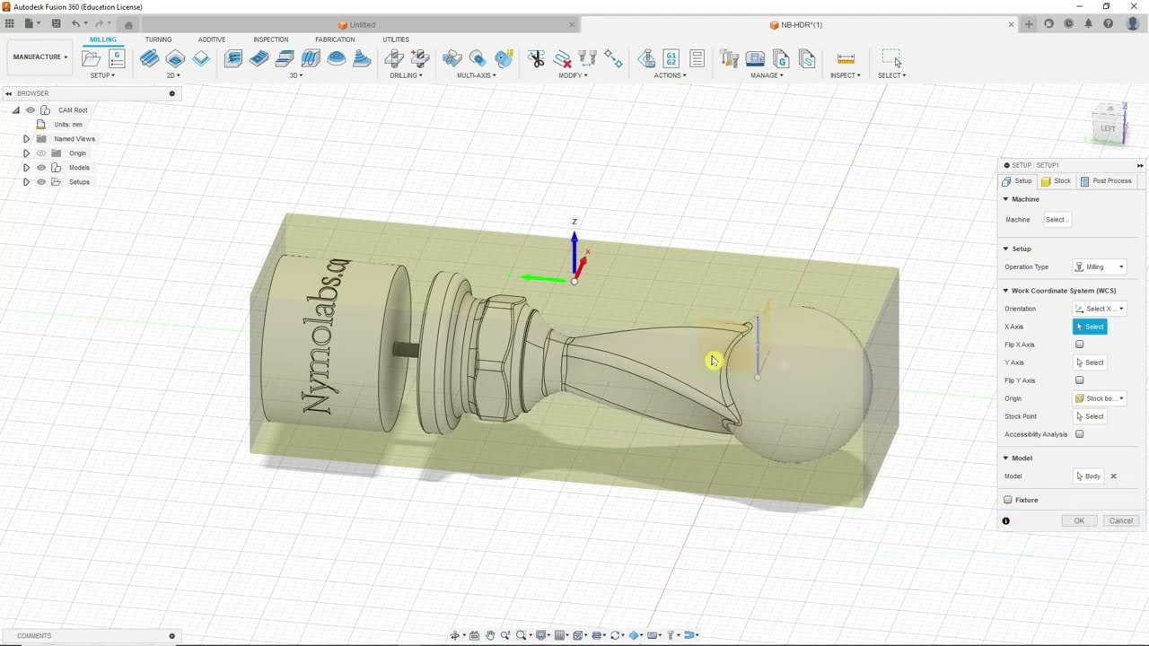Image resolution: width=1149 pixels, height=646 pixels.
Task: Click the scissors Trim toolpath icon
Action: pos(537,59)
